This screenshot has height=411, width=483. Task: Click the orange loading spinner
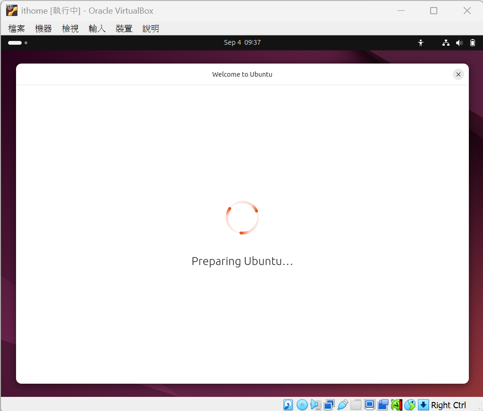pos(242,218)
